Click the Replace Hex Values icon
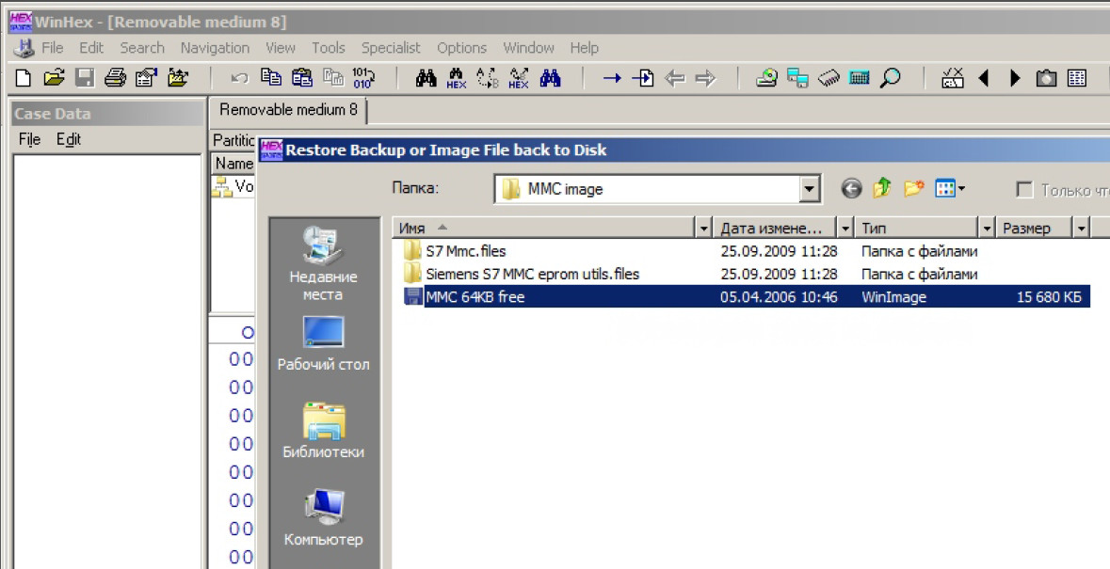This screenshot has height=569, width=1110. click(x=519, y=78)
